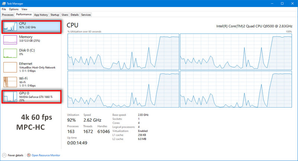Open the Startup tab
The height and width of the screenshot is (161, 298).
pyautogui.click(x=55, y=15)
